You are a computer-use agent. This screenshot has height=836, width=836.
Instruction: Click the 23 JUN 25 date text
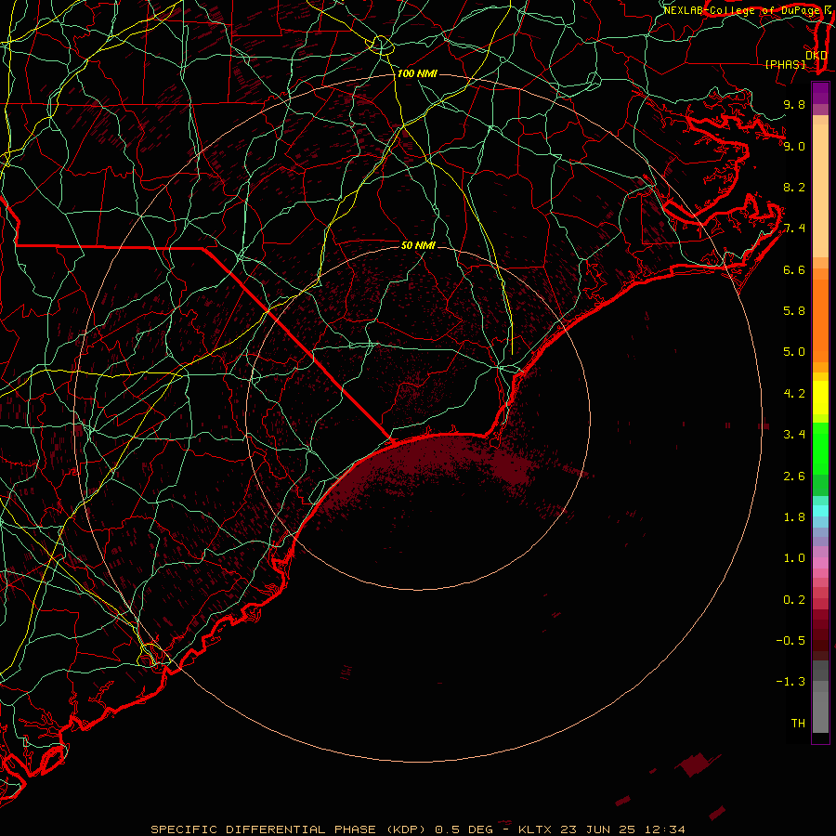[x=598, y=829]
